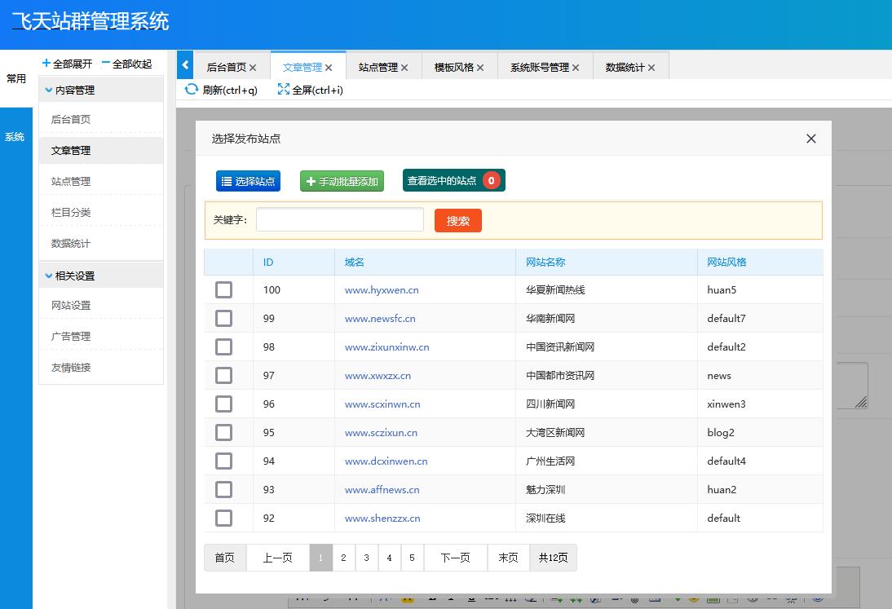Open 后台首页 in sidebar menu
The height and width of the screenshot is (609, 892).
tap(100, 119)
